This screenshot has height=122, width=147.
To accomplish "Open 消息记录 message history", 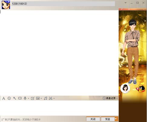I will [x=109, y=98].
